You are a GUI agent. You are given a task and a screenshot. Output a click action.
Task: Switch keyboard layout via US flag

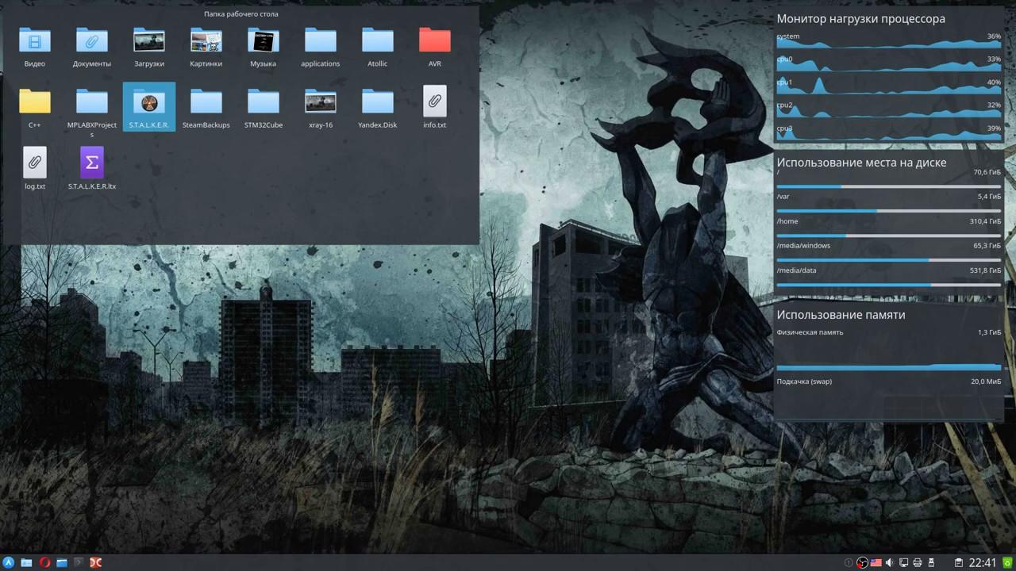click(x=876, y=562)
